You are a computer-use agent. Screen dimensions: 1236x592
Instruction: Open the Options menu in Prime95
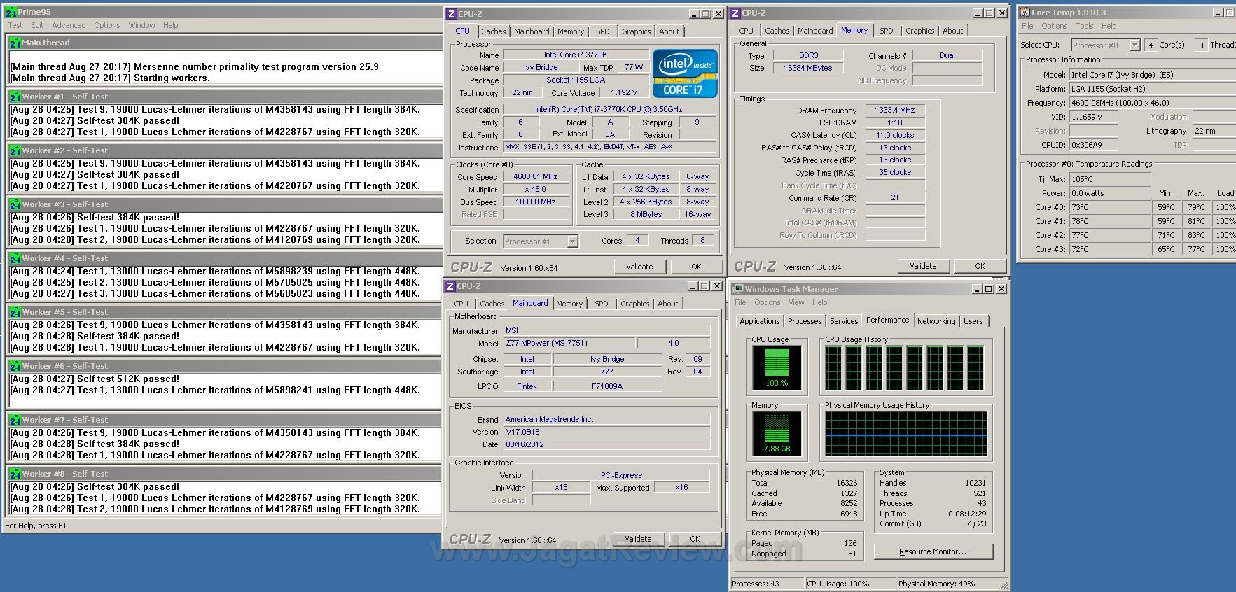[x=107, y=25]
